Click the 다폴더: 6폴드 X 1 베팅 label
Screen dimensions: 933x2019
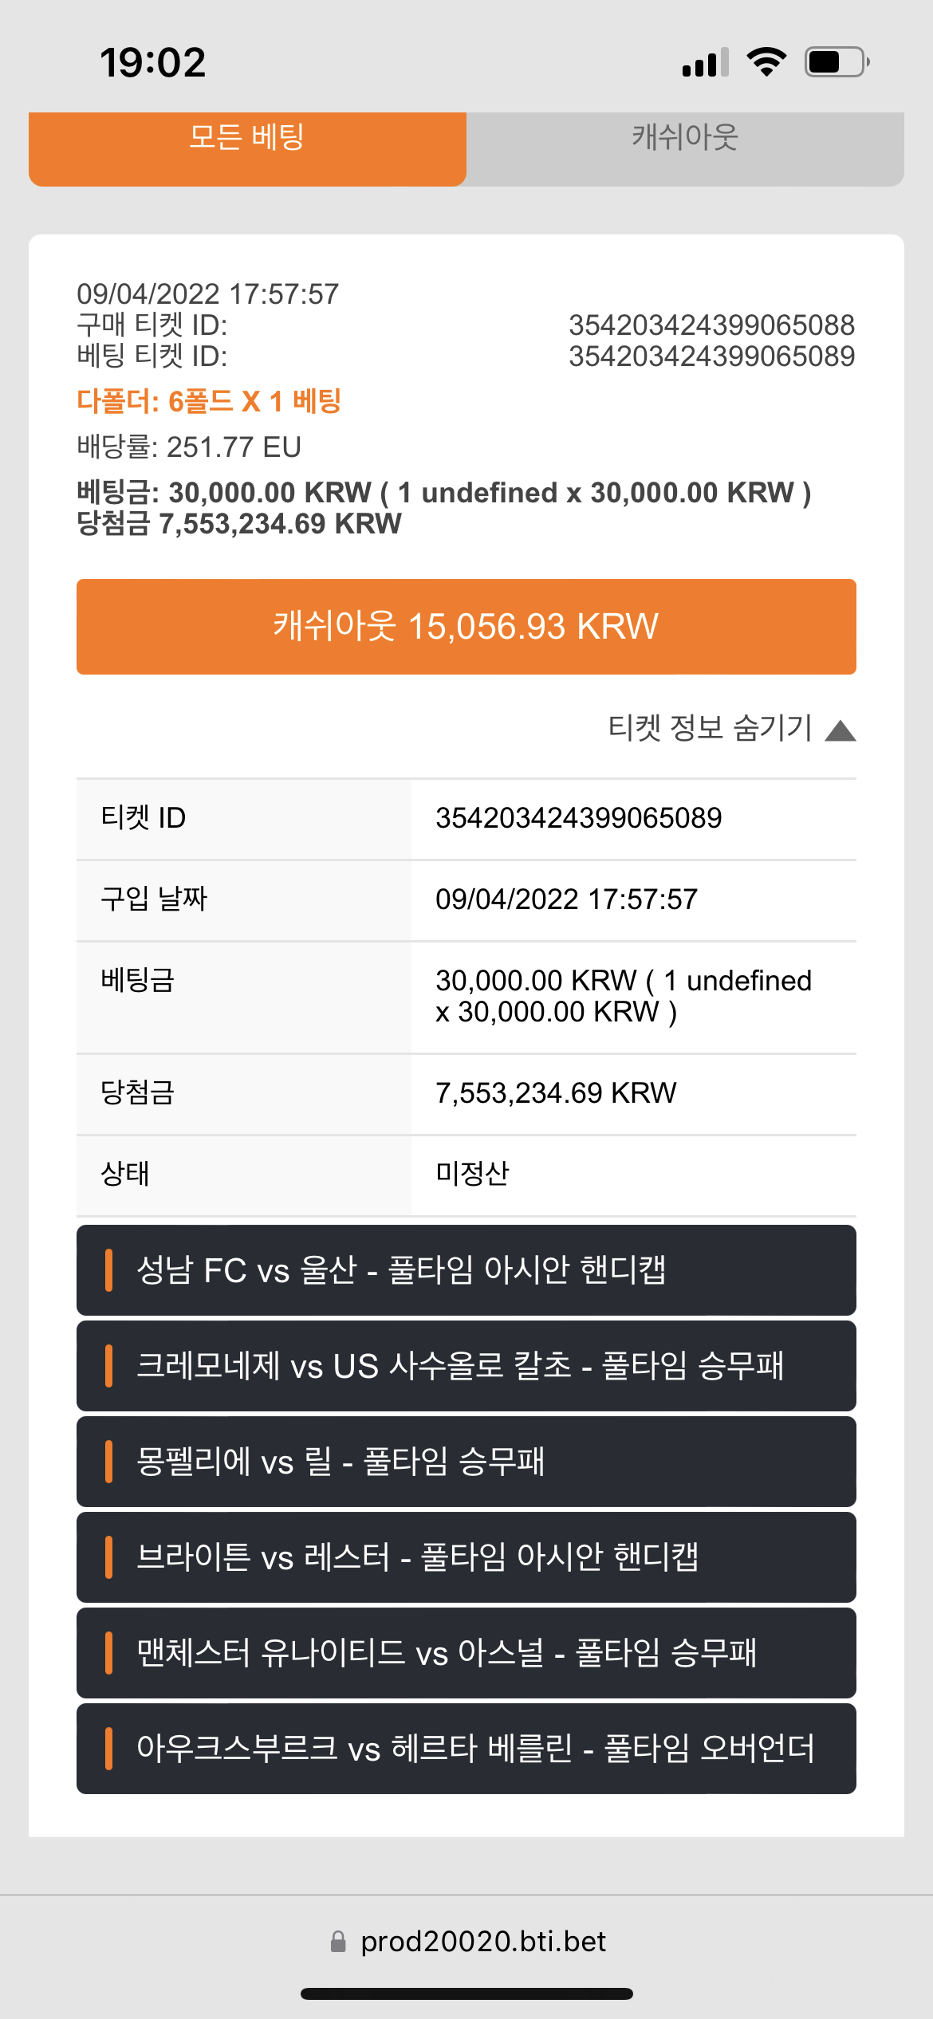pyautogui.click(x=209, y=401)
